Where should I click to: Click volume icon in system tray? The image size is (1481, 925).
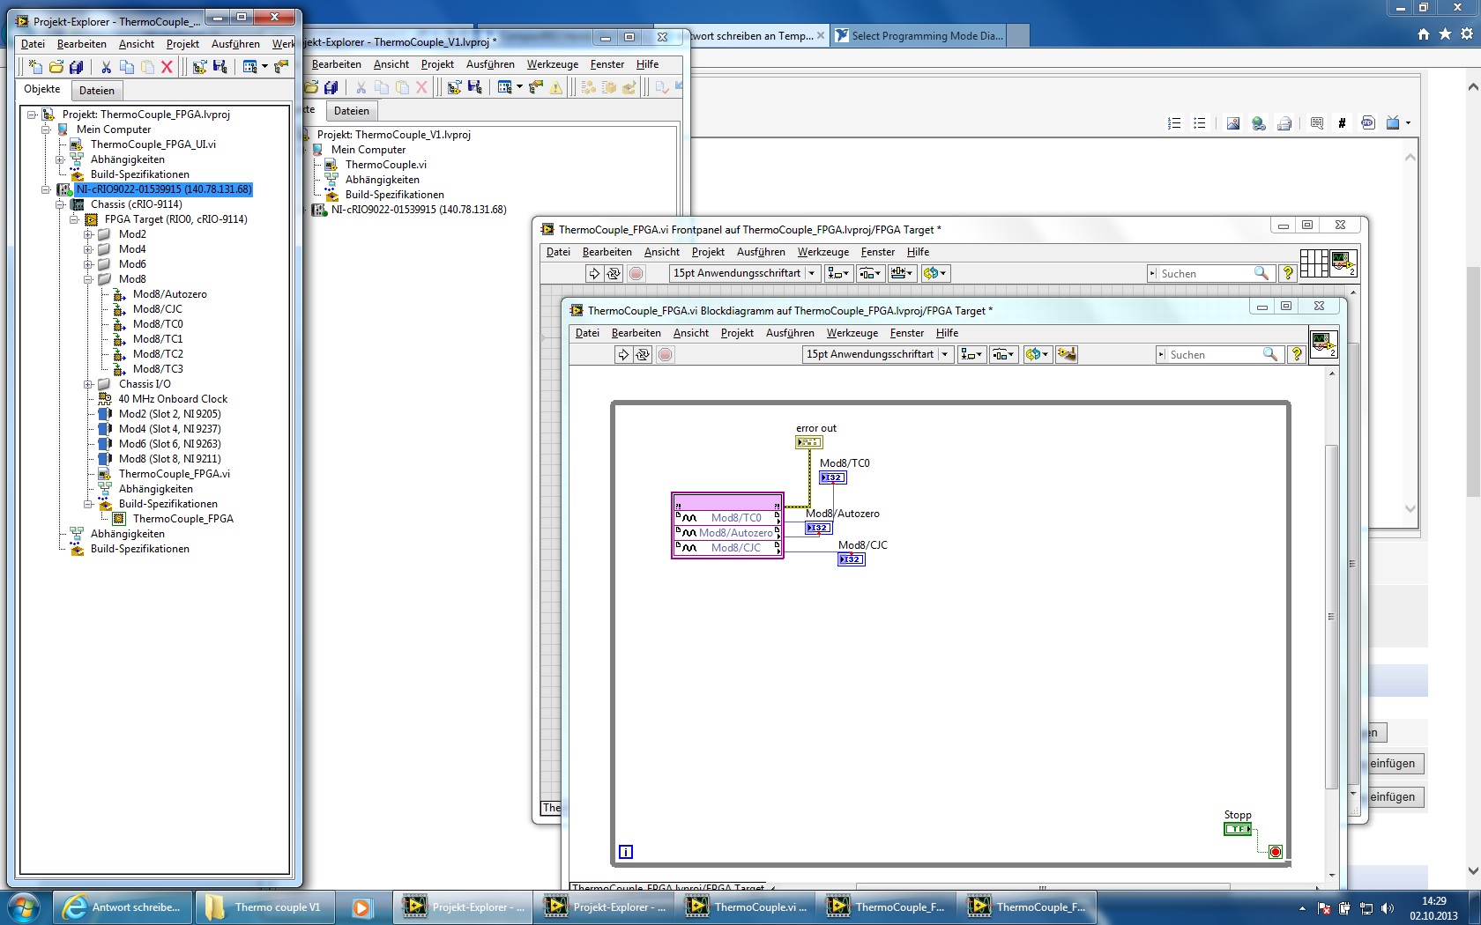[1387, 908]
